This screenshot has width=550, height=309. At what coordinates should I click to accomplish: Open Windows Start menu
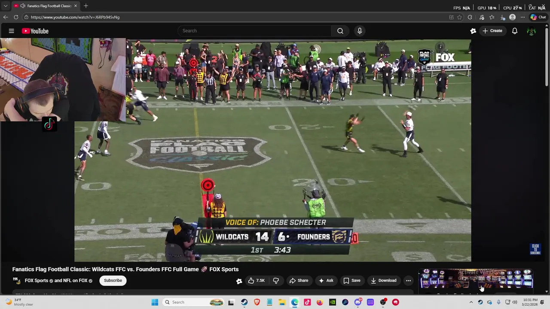(155, 302)
